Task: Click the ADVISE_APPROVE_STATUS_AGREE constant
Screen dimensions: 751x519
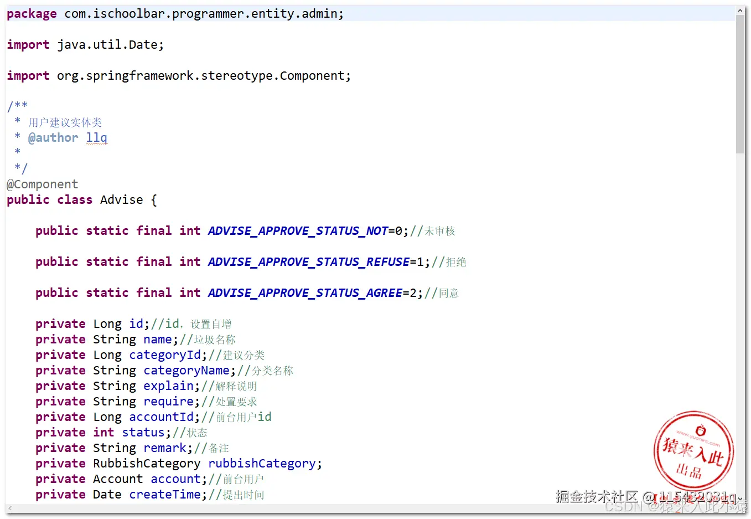Action: (305, 293)
